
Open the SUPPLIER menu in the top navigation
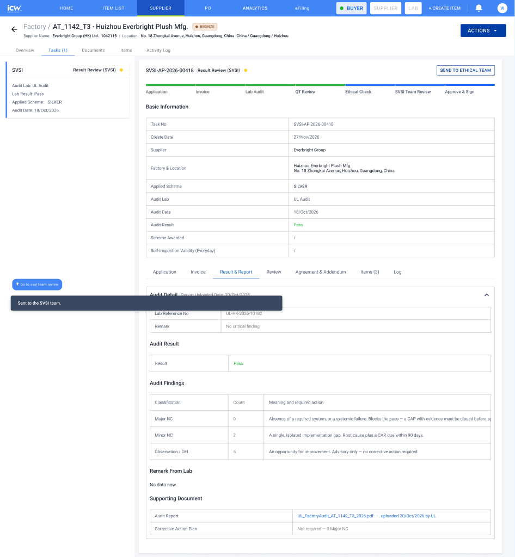click(161, 8)
